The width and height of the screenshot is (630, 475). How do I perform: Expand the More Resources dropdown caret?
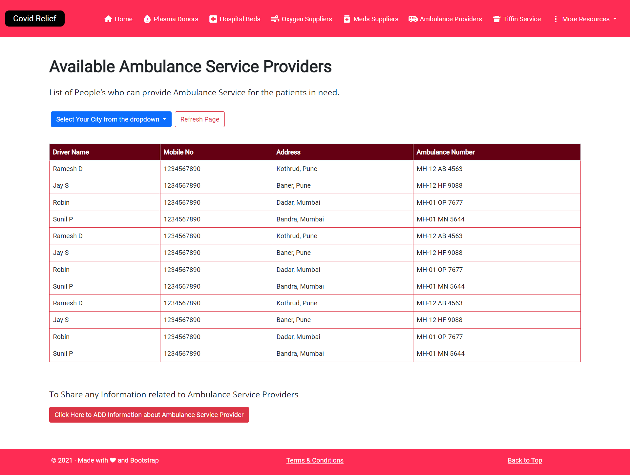tap(615, 19)
